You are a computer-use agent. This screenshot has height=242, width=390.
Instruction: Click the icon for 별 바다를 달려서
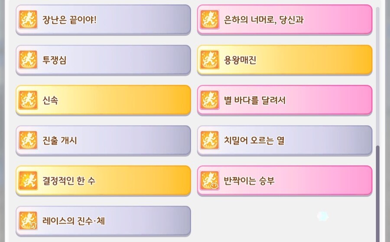point(210,100)
